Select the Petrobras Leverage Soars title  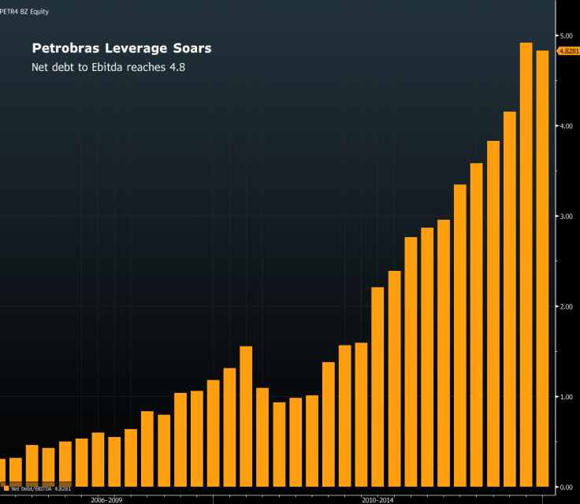coord(121,49)
